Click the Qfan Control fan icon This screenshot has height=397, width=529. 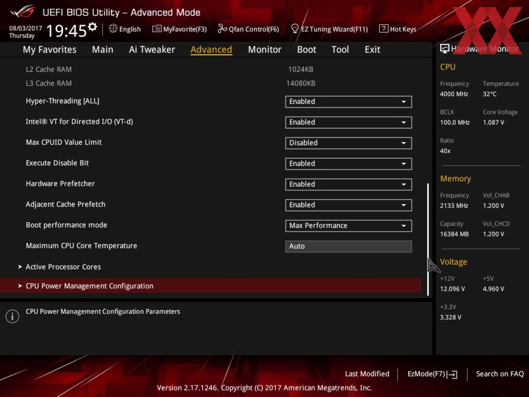click(x=222, y=28)
